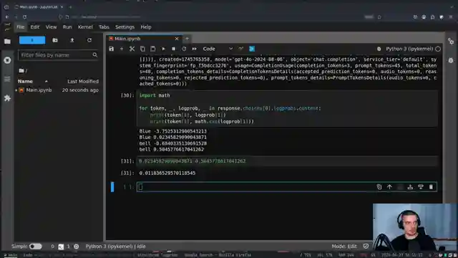Click the cell [31] input line
The height and width of the screenshot is (258, 458).
287,161
